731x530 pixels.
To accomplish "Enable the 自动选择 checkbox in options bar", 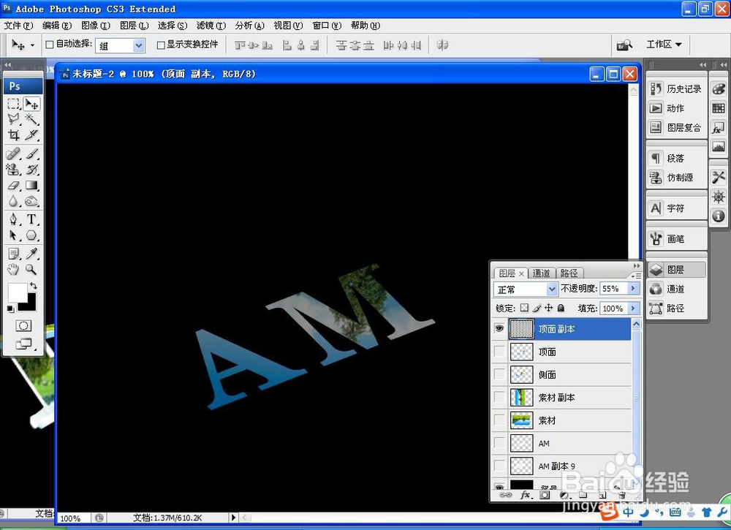I will (49, 45).
